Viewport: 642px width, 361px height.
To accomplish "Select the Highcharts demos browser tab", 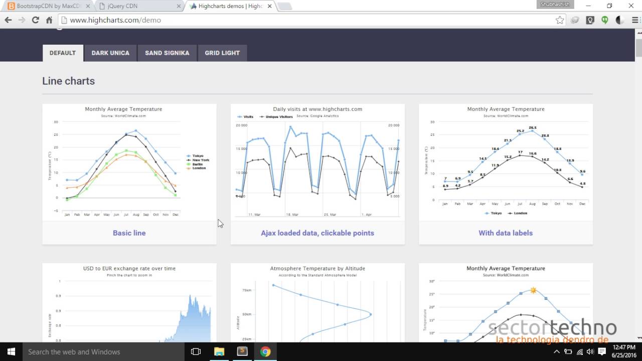I will click(x=230, y=6).
